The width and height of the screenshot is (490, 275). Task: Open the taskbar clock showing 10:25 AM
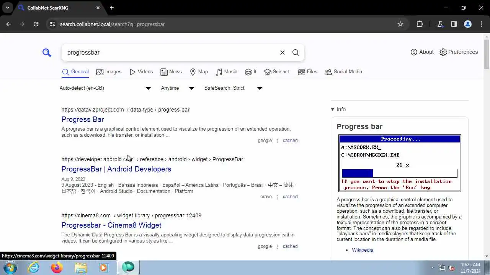pyautogui.click(x=470, y=268)
